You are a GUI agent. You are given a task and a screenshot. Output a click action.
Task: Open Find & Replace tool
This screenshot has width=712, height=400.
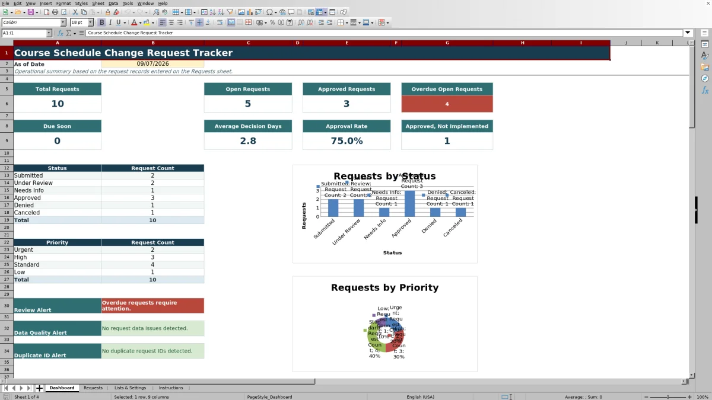(156, 12)
